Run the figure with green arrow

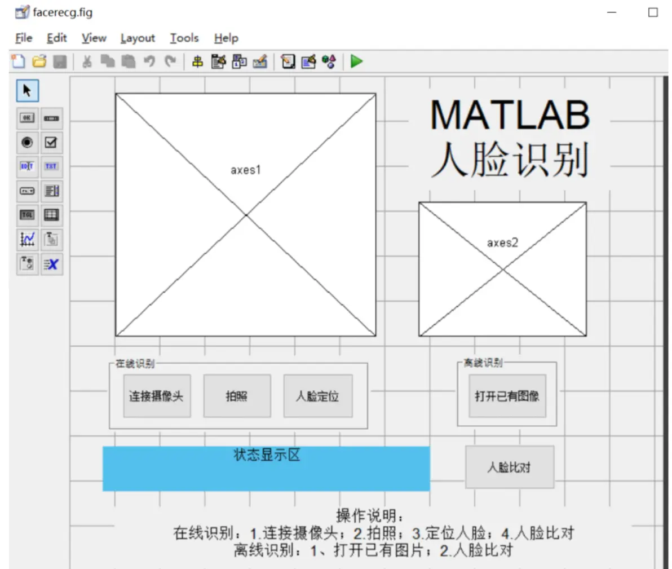[x=356, y=61]
